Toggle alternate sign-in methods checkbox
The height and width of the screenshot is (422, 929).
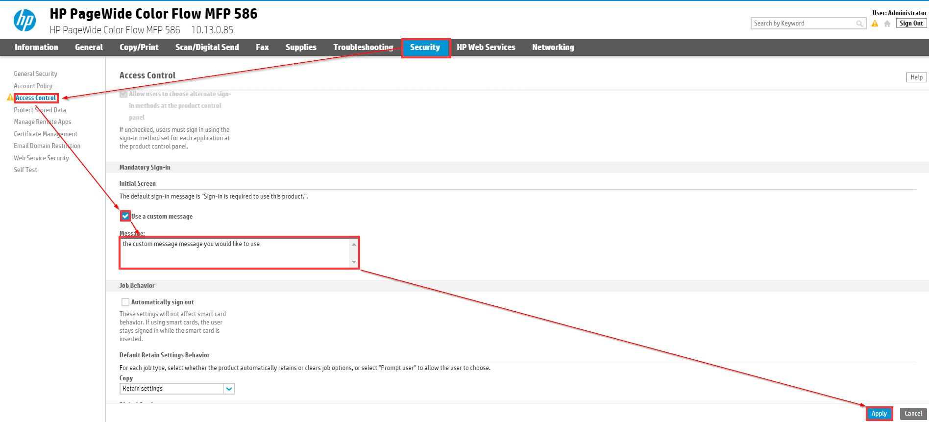(123, 94)
